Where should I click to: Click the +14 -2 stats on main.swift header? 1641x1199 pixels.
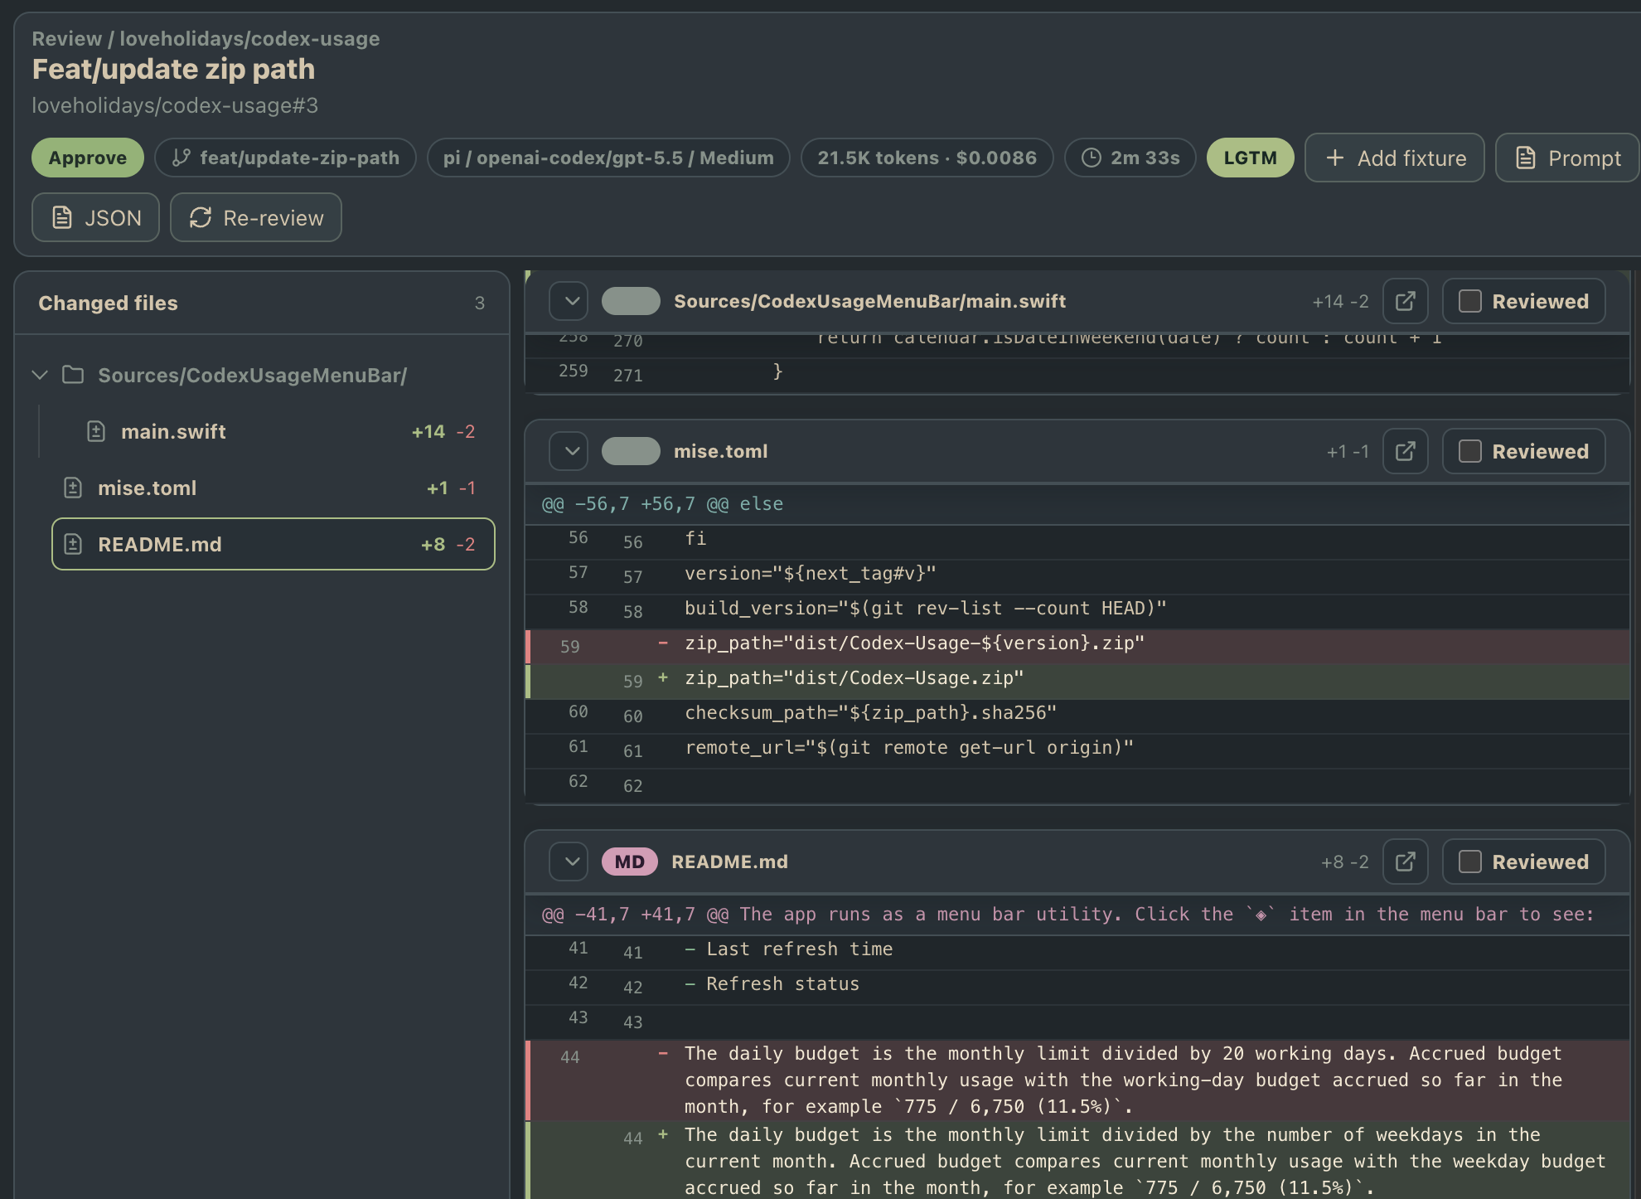[1340, 301]
